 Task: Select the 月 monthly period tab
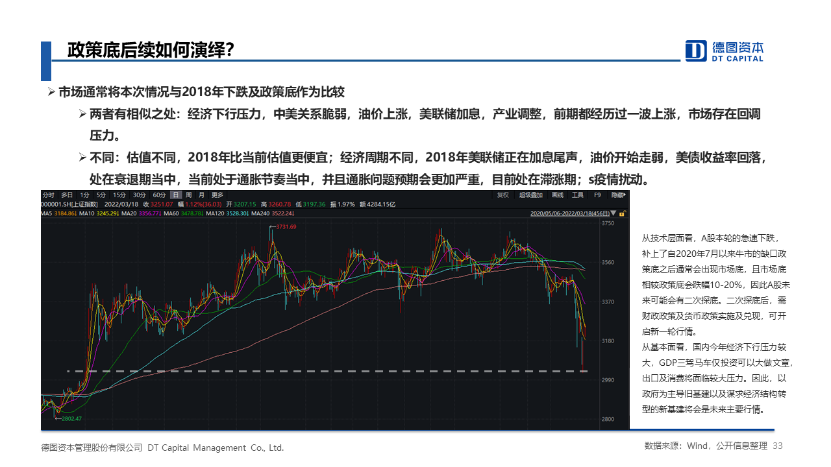point(201,195)
